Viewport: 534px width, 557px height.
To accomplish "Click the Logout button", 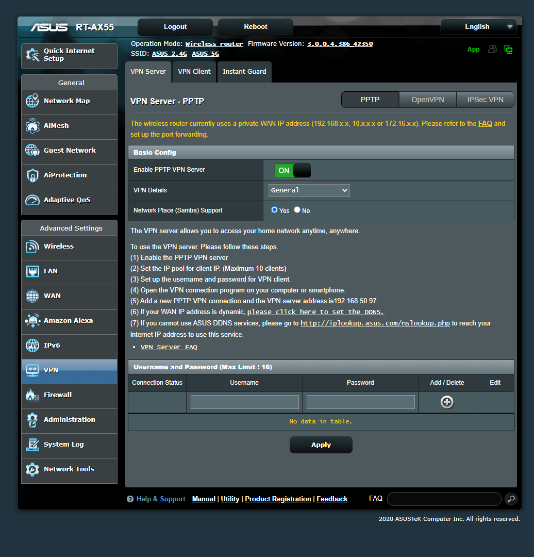I will (x=175, y=27).
